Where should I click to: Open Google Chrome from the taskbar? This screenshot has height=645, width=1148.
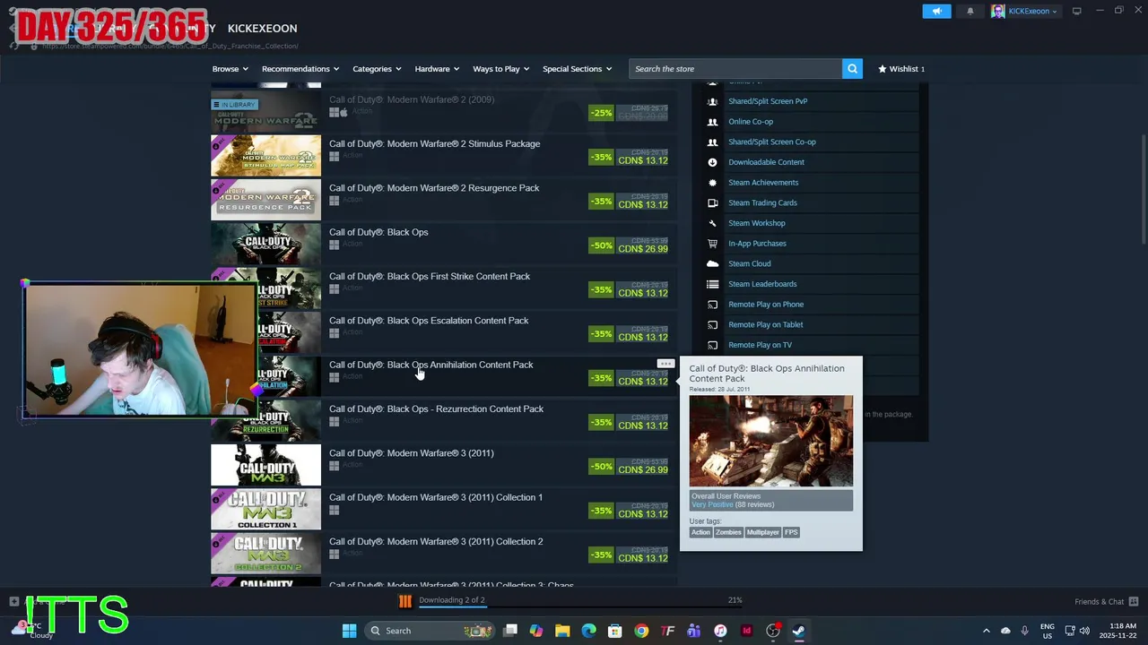click(x=641, y=631)
